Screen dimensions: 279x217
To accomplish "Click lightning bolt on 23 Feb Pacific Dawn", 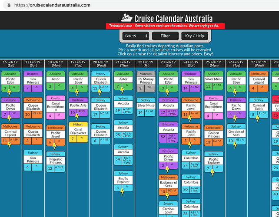I will point(167,170).
